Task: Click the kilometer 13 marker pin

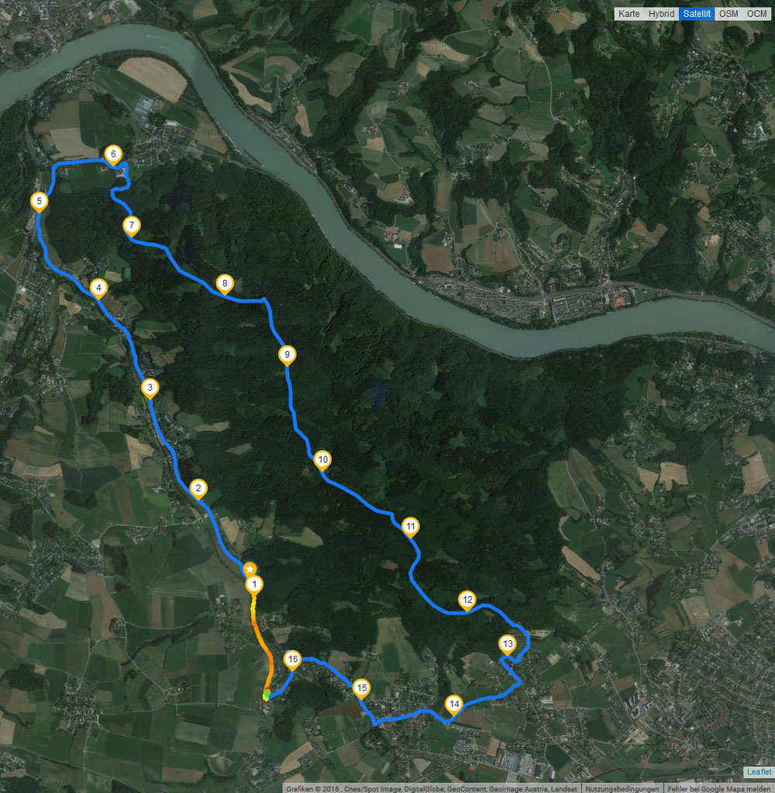Action: [508, 644]
